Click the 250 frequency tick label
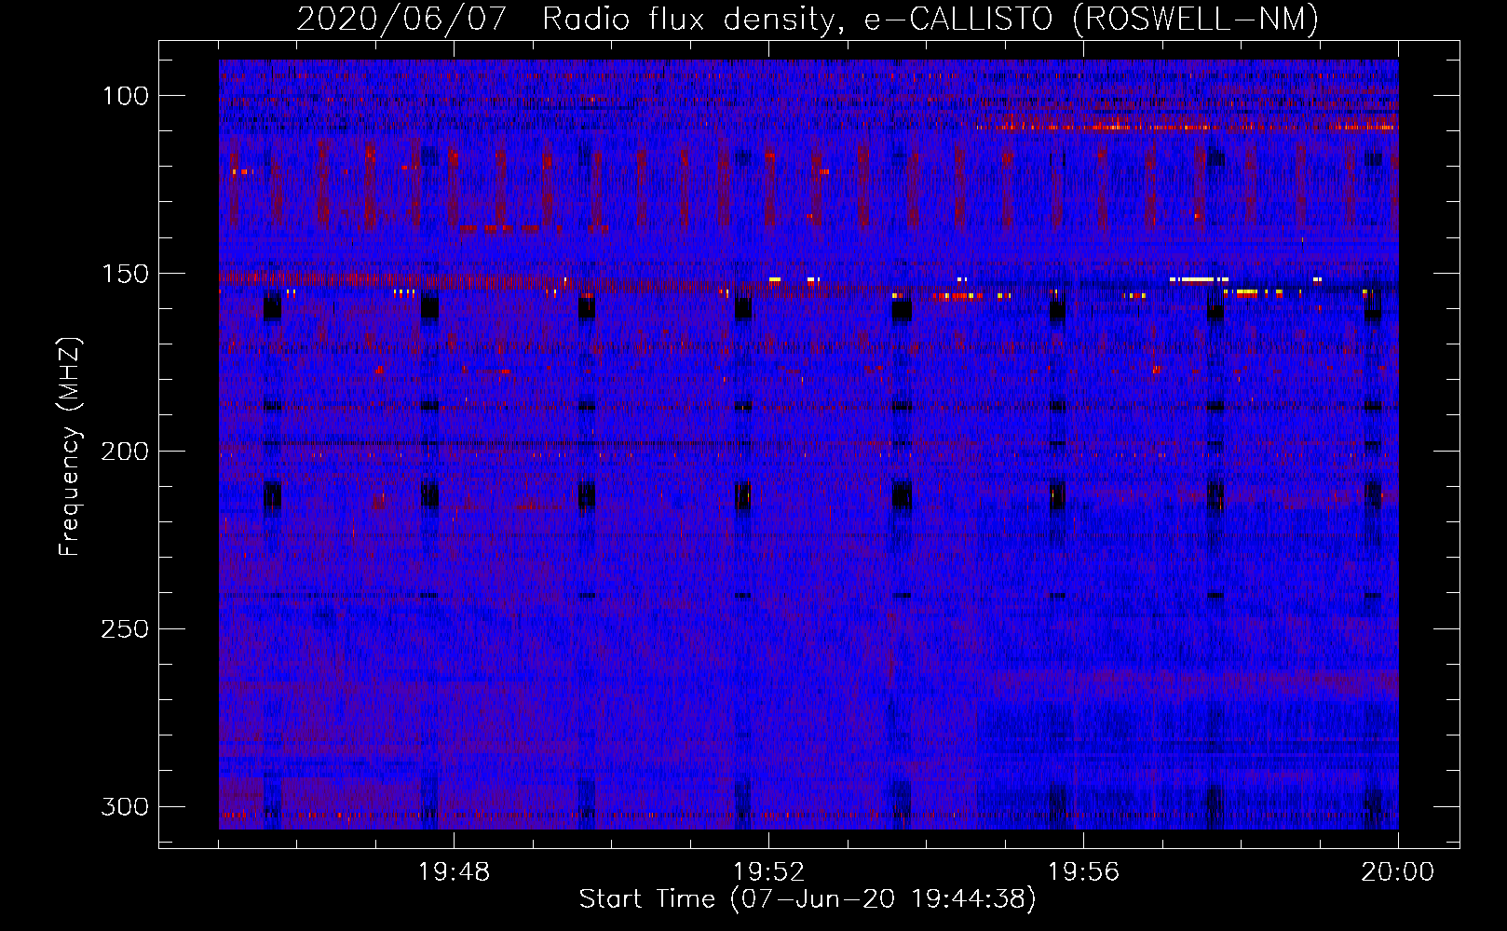This screenshot has width=1507, height=931. tap(125, 629)
